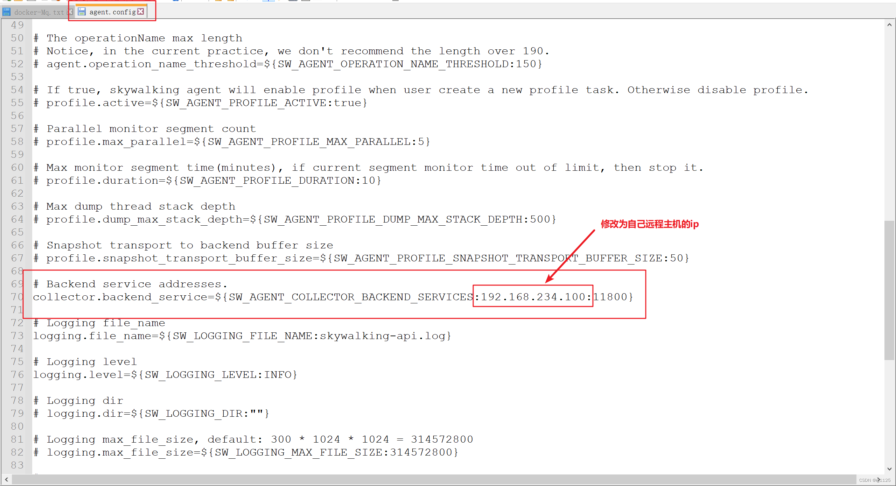Click the vertical scrollbar thumb
Screen dimensions: 896x486
coord(889,290)
